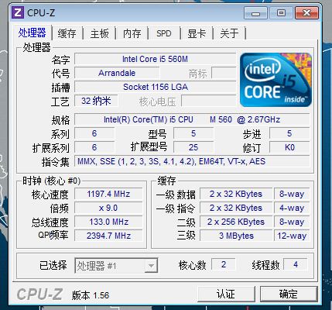This screenshot has height=310, width=332.
Task: Click the empty 商标 field
Action: 224,73
